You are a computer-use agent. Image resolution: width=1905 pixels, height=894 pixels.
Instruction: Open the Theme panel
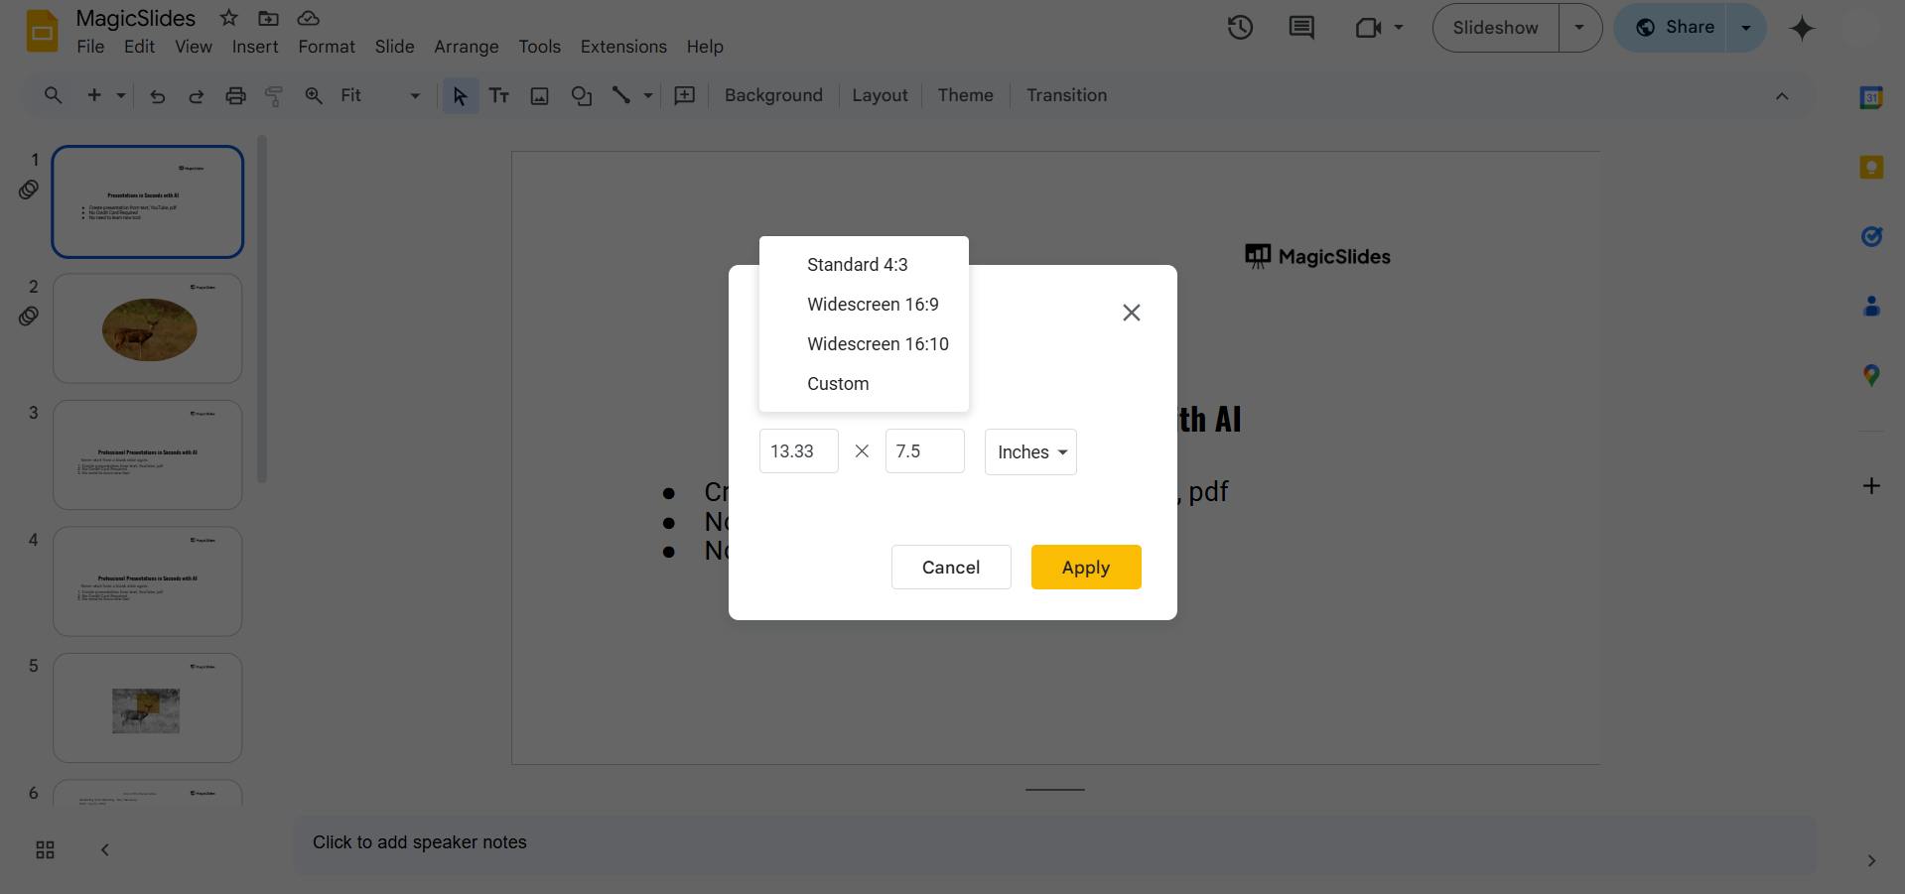[965, 95]
